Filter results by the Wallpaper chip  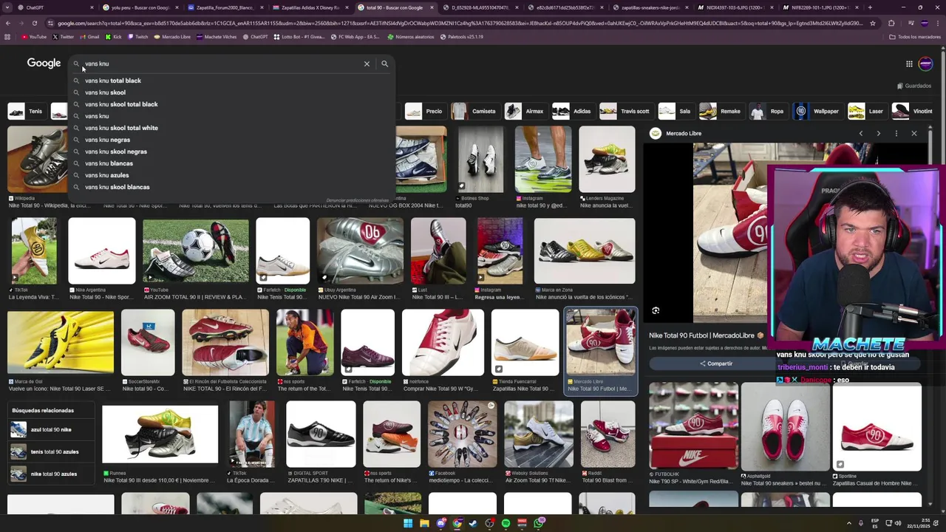pos(817,112)
